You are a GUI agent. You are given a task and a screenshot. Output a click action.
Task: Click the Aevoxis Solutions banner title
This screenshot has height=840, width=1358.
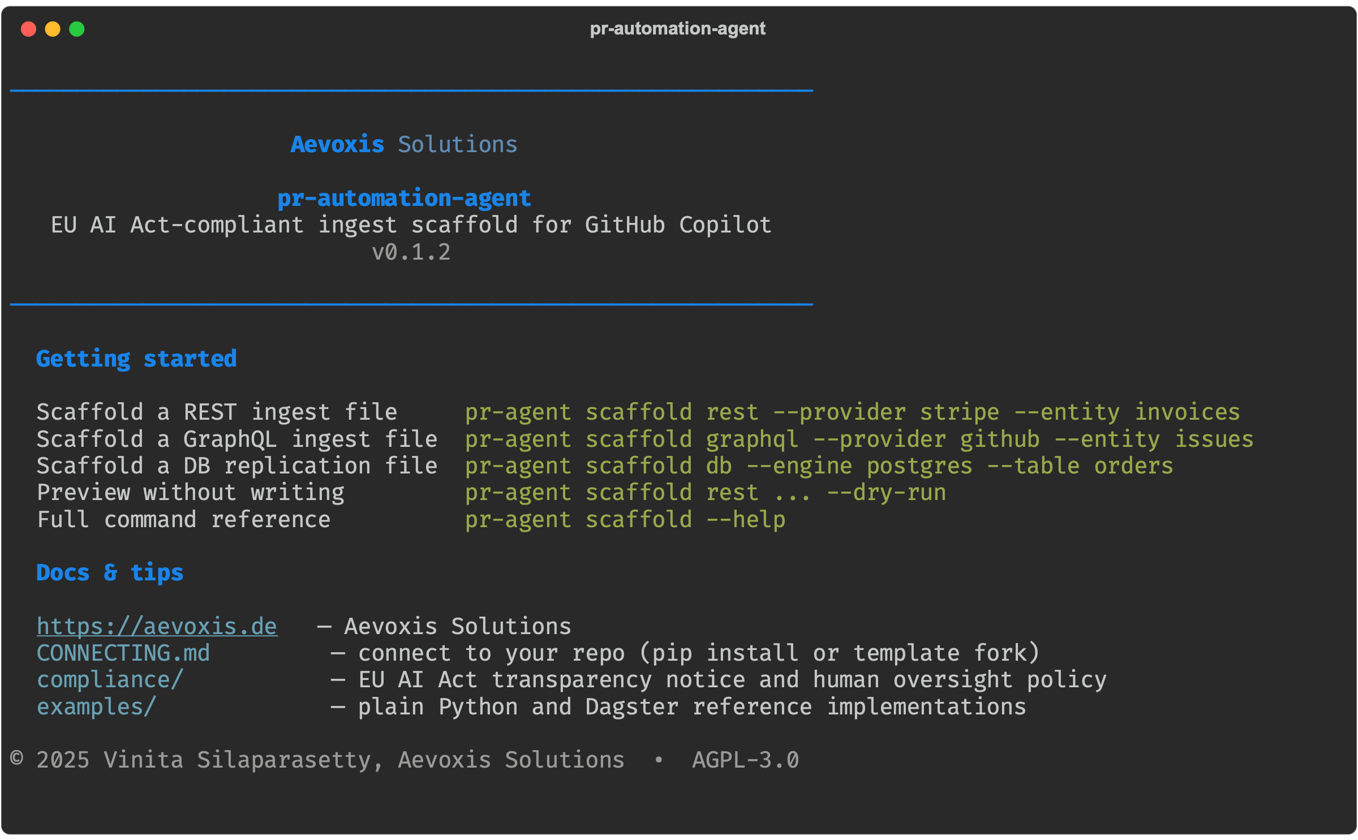click(404, 145)
